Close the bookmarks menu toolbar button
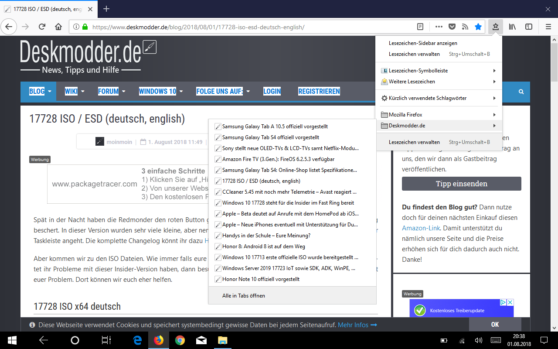This screenshot has width=558, height=349. click(496, 27)
